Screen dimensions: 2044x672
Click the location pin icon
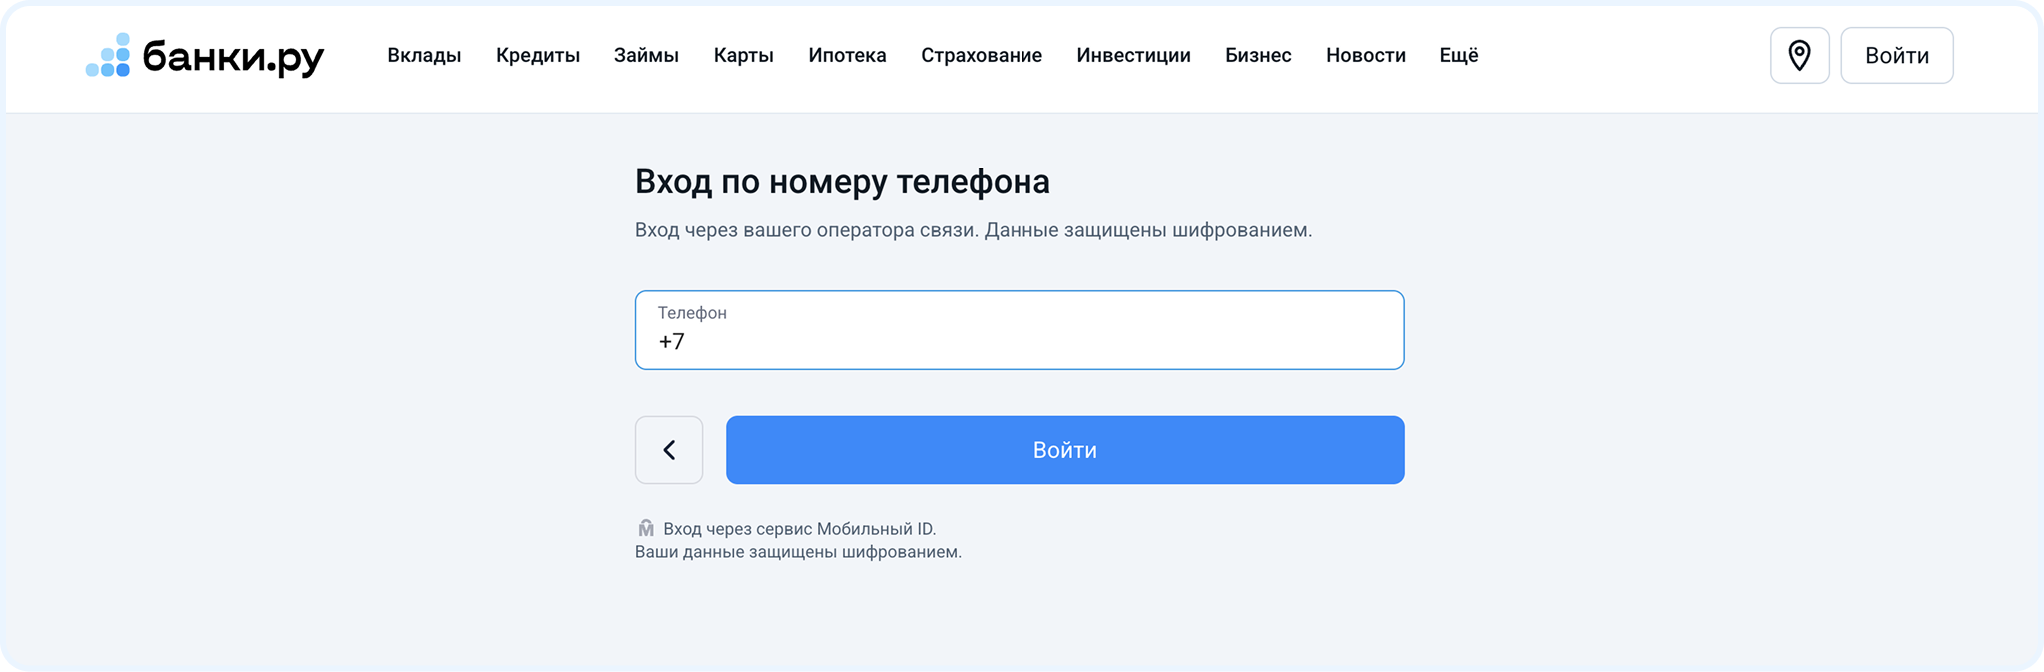(1799, 55)
